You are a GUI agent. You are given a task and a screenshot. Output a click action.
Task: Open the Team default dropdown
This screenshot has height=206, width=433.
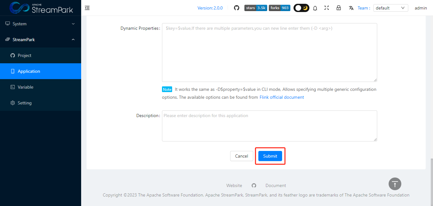[x=391, y=8]
